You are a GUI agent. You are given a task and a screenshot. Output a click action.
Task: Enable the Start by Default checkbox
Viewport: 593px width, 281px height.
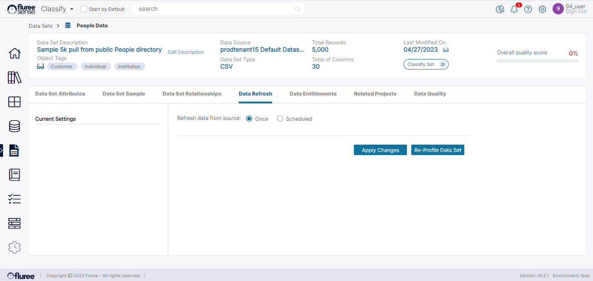84,9
